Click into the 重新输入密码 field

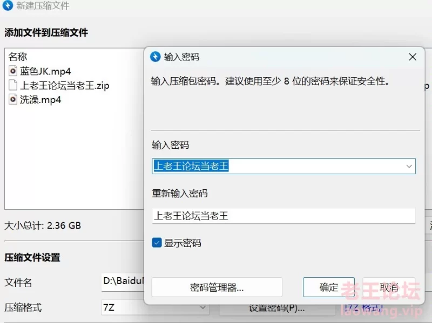(x=284, y=216)
